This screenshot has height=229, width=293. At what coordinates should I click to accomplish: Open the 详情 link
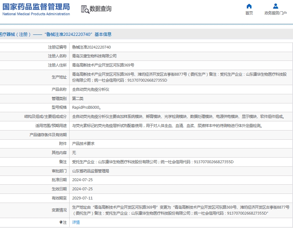click(76, 222)
